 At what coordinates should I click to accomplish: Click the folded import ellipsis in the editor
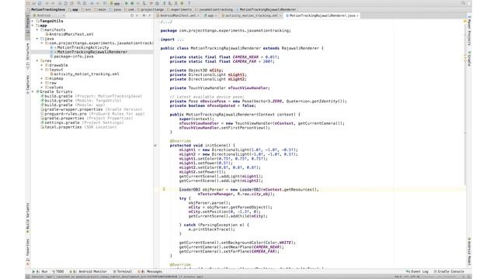pos(180,40)
